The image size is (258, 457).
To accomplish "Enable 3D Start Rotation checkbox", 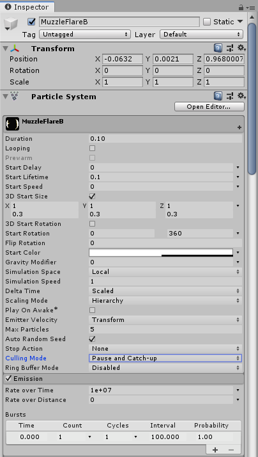I will (x=92, y=224).
